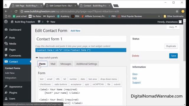Image resolution: width=189 pixels, height=106 pixels.
Task: Insert a submit tag
Action: coord(117,85)
